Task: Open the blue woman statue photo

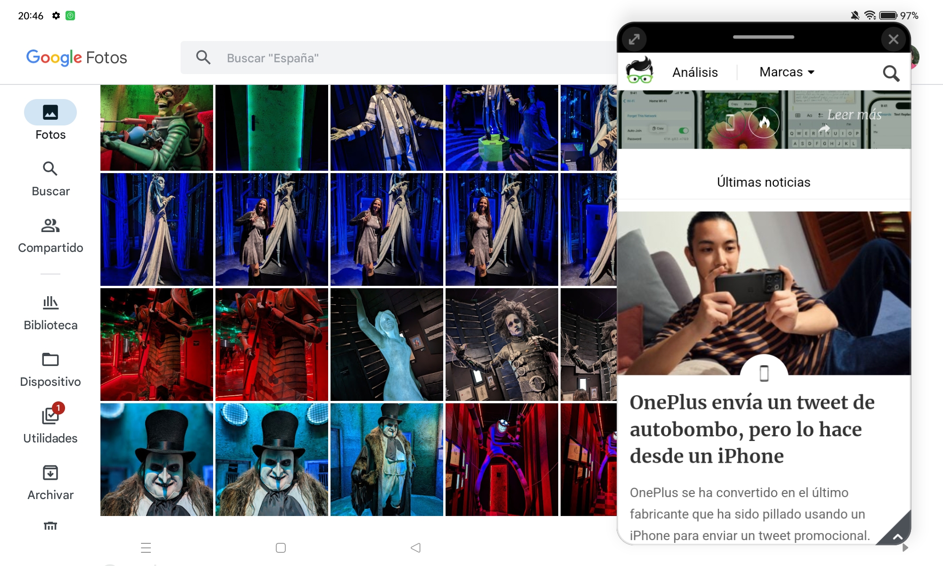Action: click(x=387, y=344)
